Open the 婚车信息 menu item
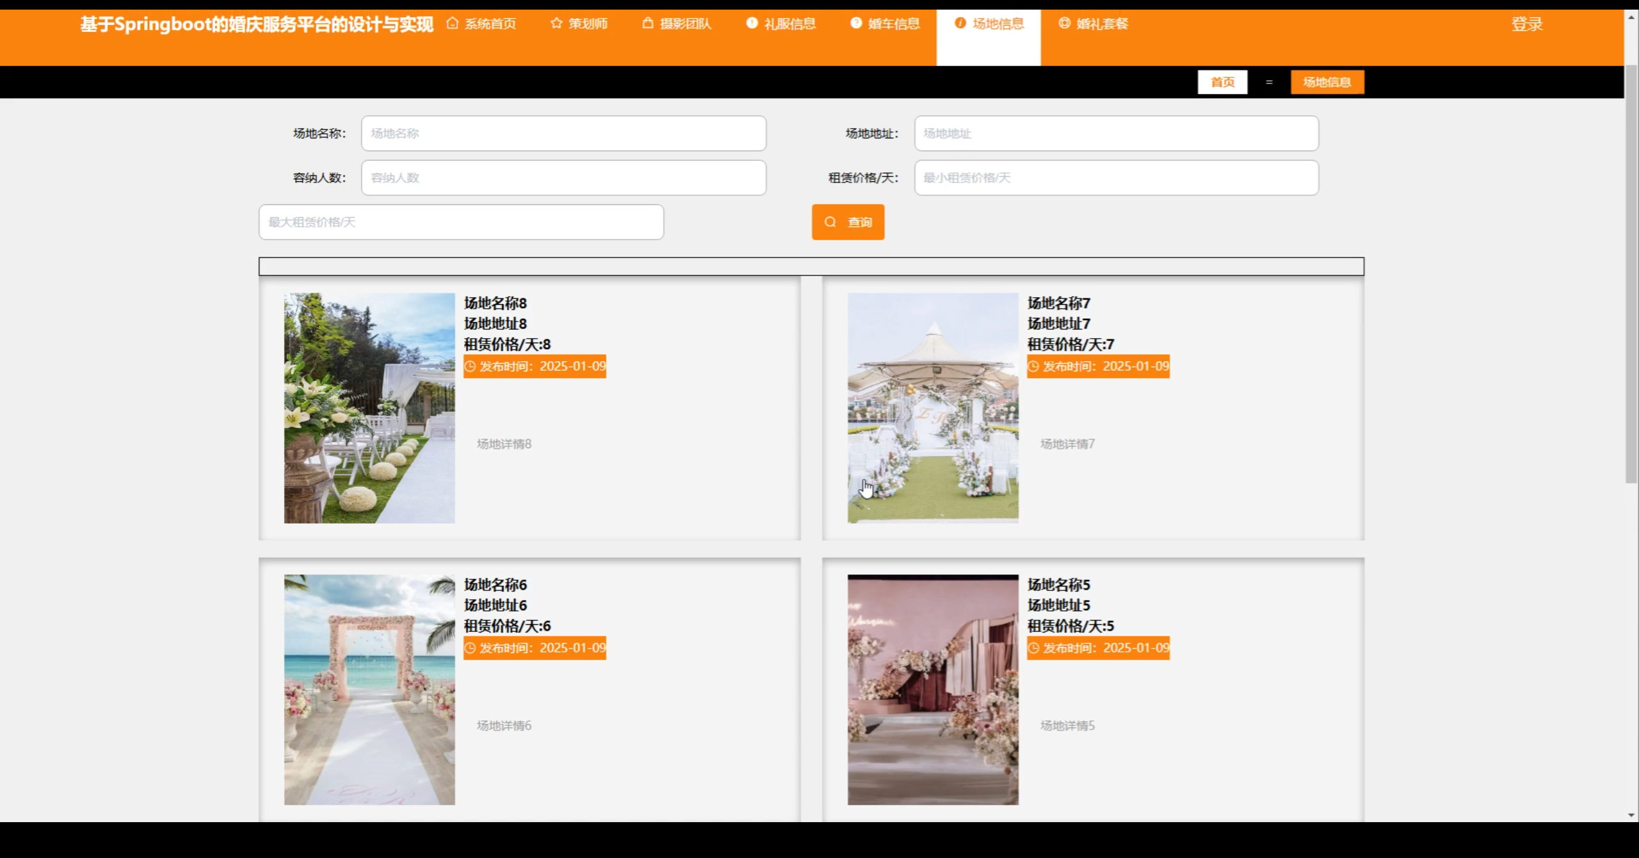This screenshot has height=858, width=1639. (893, 24)
